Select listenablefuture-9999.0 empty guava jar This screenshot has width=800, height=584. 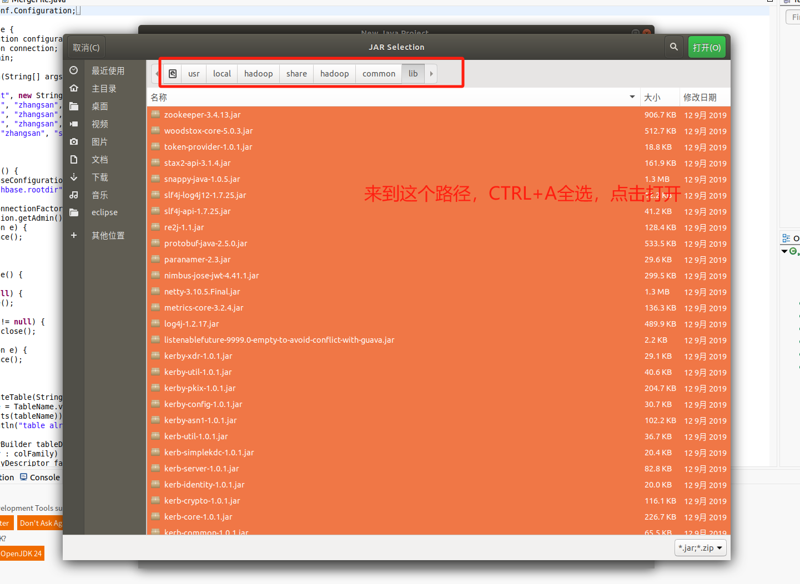[x=439, y=340]
